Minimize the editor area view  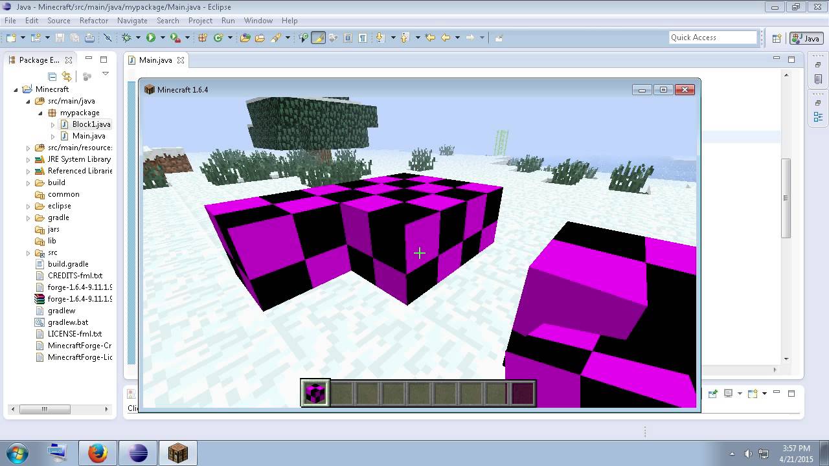click(x=777, y=59)
